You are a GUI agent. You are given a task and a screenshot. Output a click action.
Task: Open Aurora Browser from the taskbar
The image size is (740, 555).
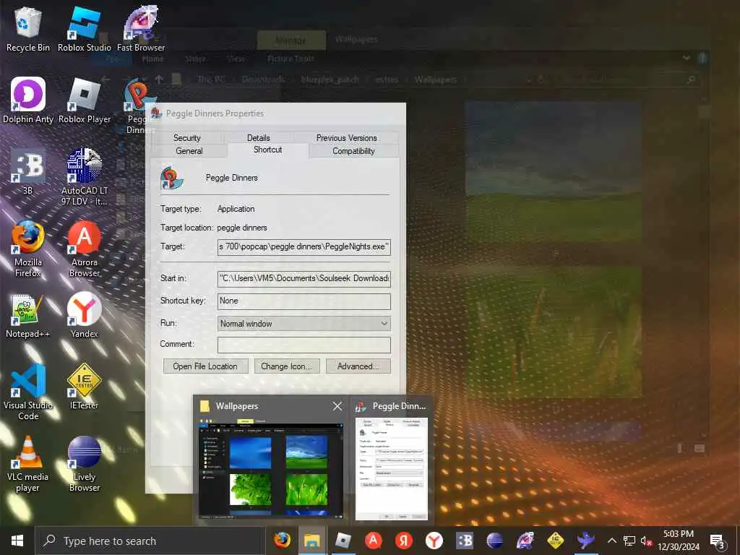pos(374,541)
